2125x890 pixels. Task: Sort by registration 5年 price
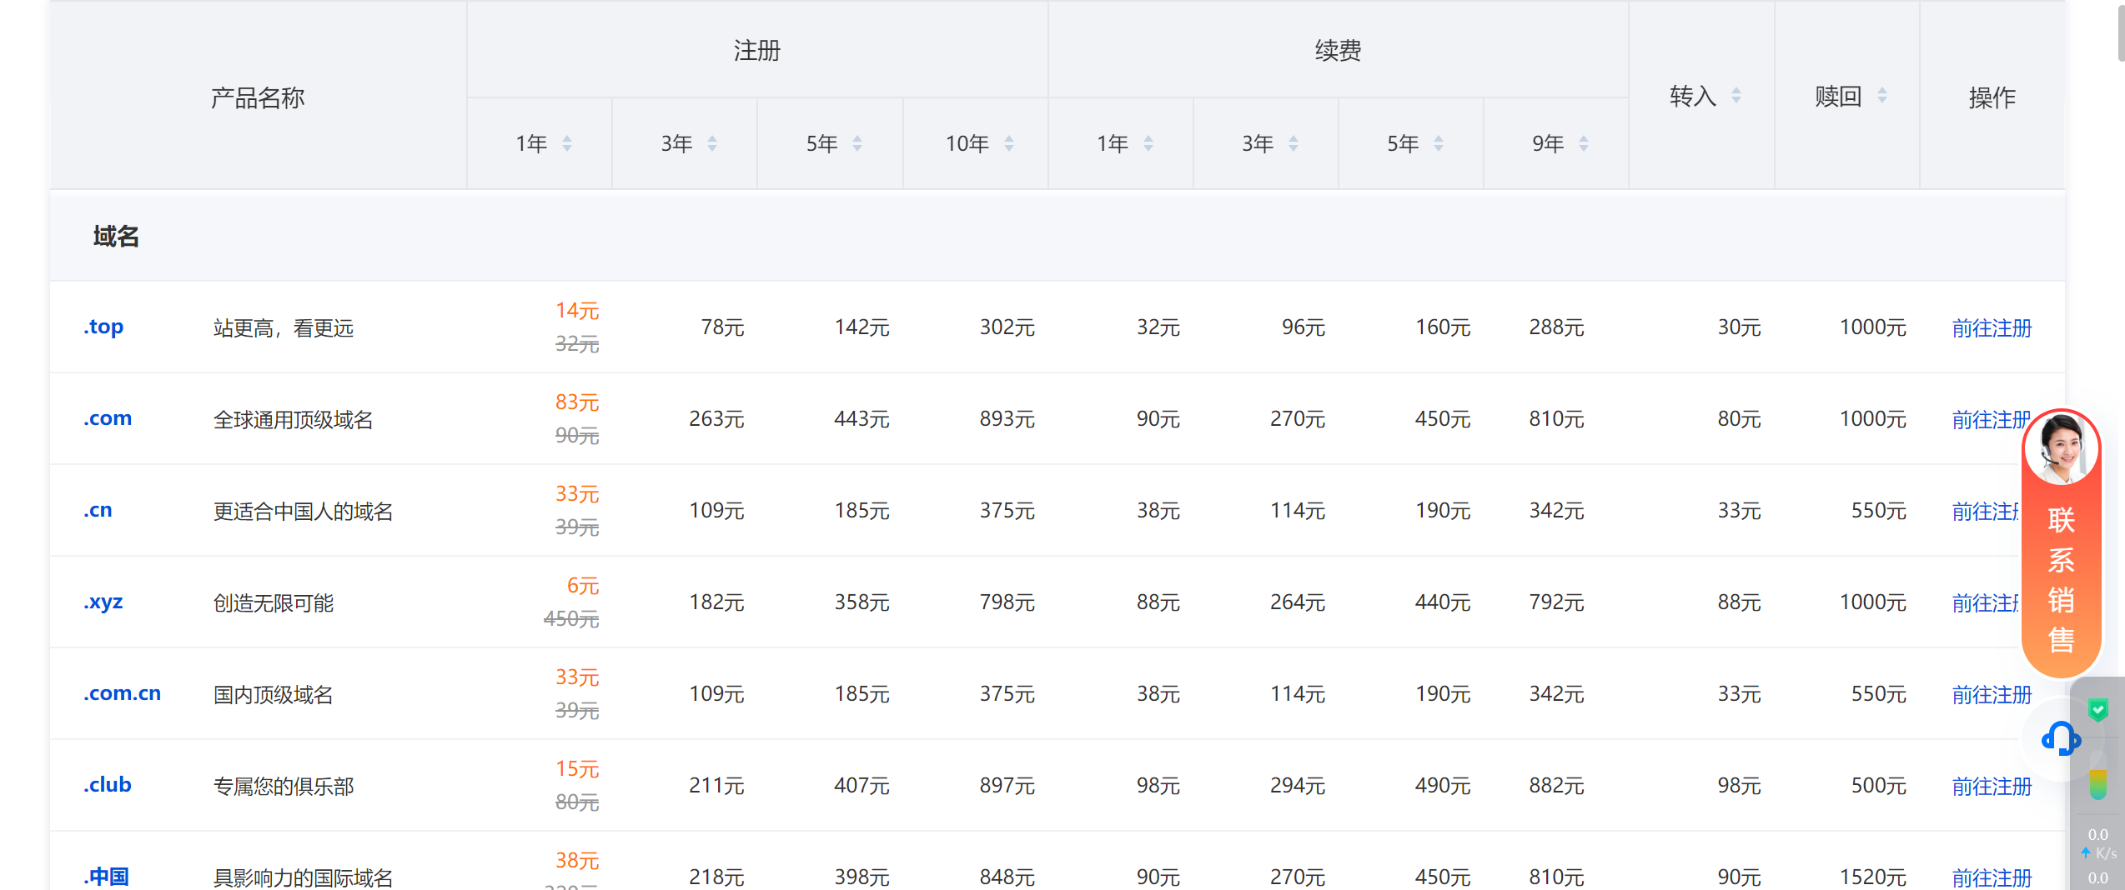click(857, 143)
